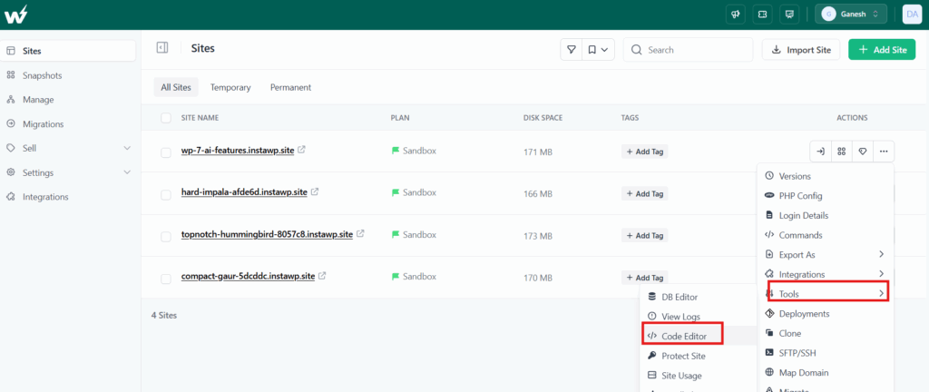Open the DA user avatar menu
Screen dimensions: 929x392
(x=912, y=15)
